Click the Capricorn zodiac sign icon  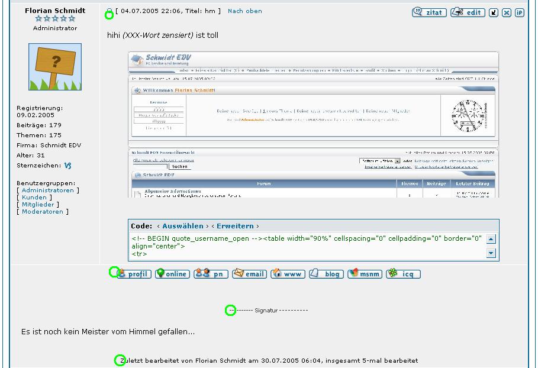68,166
